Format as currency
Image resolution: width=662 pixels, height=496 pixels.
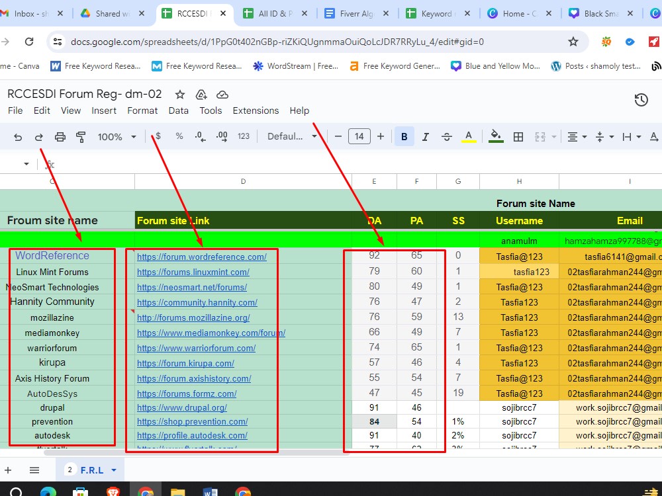point(158,136)
